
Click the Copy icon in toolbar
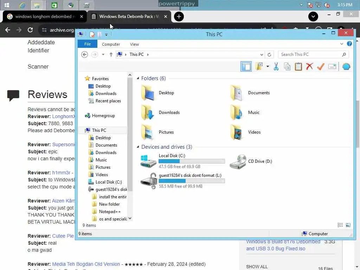tap(287, 66)
